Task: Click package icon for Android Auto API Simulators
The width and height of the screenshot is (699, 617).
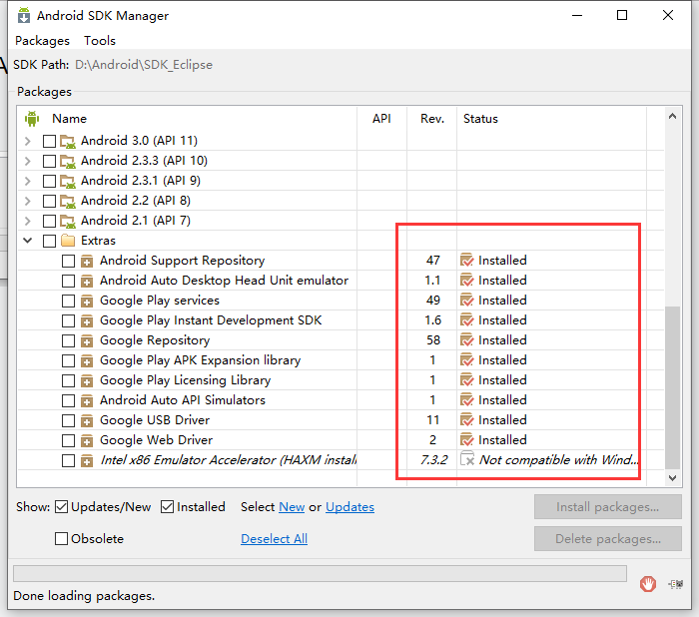Action: coord(87,400)
